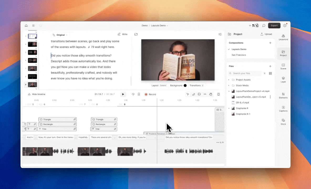Image resolution: width=311 pixels, height=189 pixels.
Task: Click 'Oh, one more thing' transcript clip
Action: [132, 137]
